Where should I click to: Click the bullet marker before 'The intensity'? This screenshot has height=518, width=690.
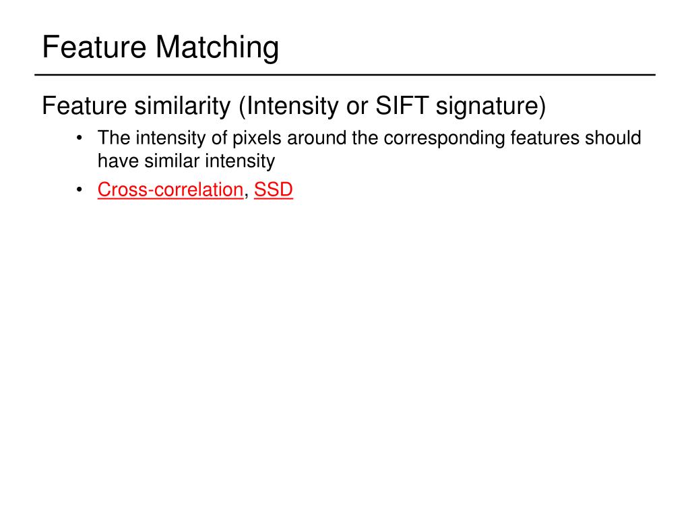(x=80, y=138)
